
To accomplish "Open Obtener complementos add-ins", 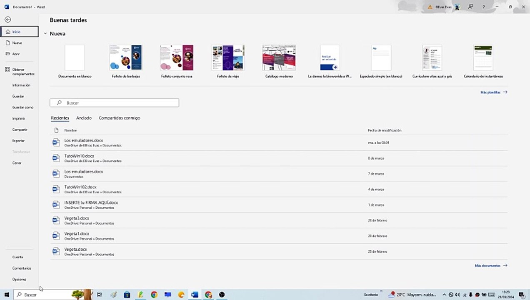I will coord(23,72).
